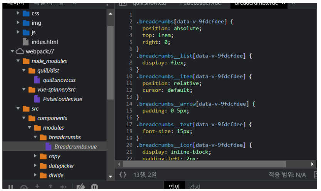Click the 'position: absolute;' code line
This screenshot has height=191, width=321.
[172, 28]
